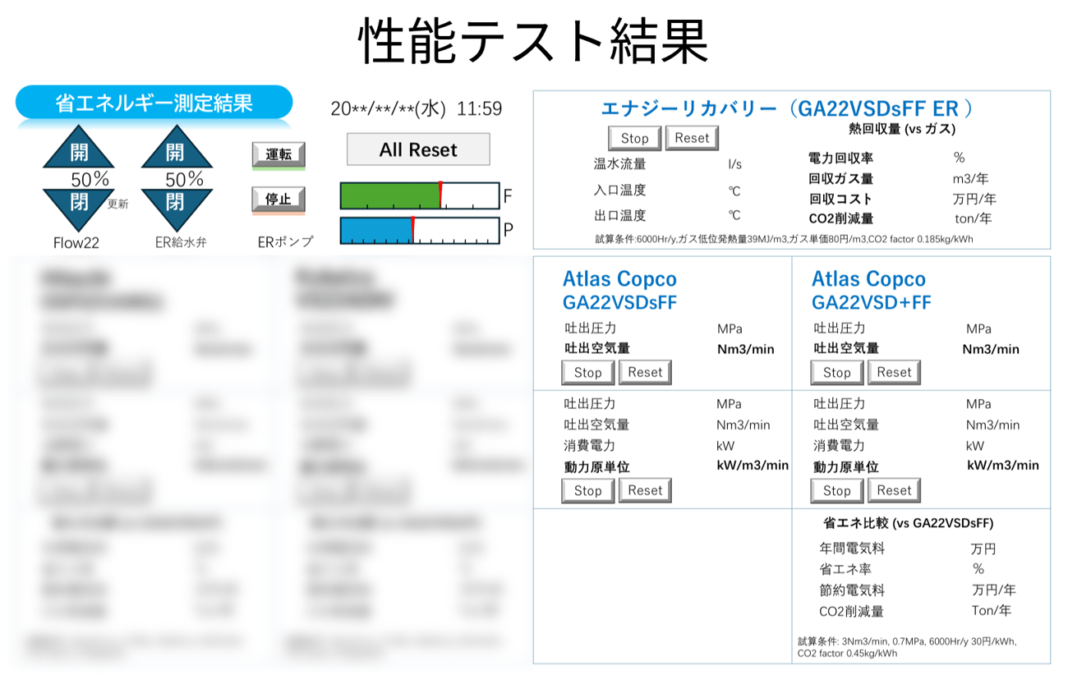Image resolution: width=1068 pixels, height=675 pixels.
Task: Select the 省エネルギー測定結果 header banner
Action: (x=154, y=103)
